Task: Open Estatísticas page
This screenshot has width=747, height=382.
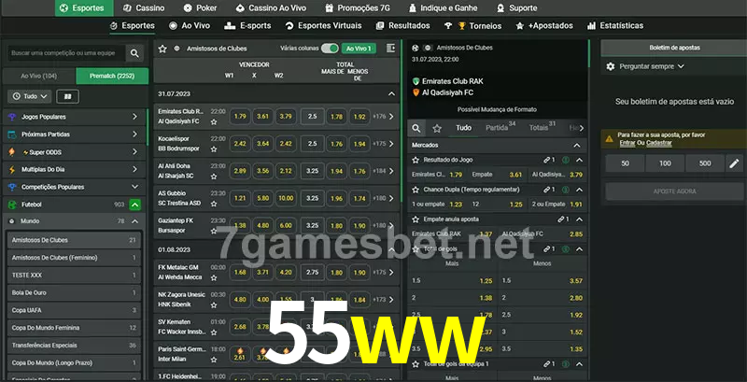Action: (x=615, y=26)
